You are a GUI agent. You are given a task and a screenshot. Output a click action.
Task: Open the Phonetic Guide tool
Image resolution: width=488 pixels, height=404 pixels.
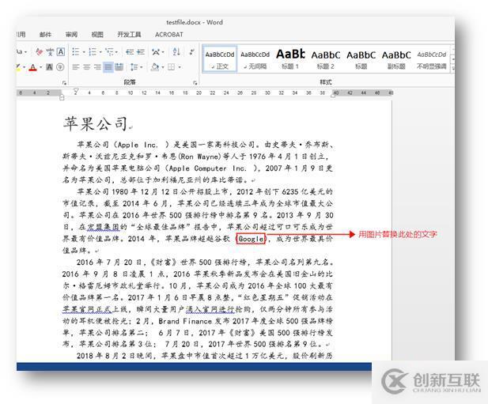click(50, 51)
